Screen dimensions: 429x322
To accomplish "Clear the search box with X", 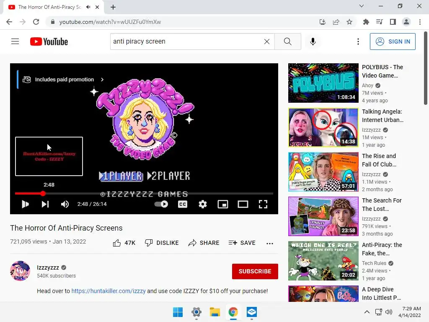I will tap(267, 42).
